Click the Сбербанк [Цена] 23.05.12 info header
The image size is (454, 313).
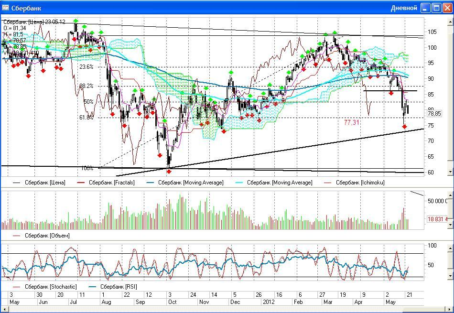pos(34,22)
